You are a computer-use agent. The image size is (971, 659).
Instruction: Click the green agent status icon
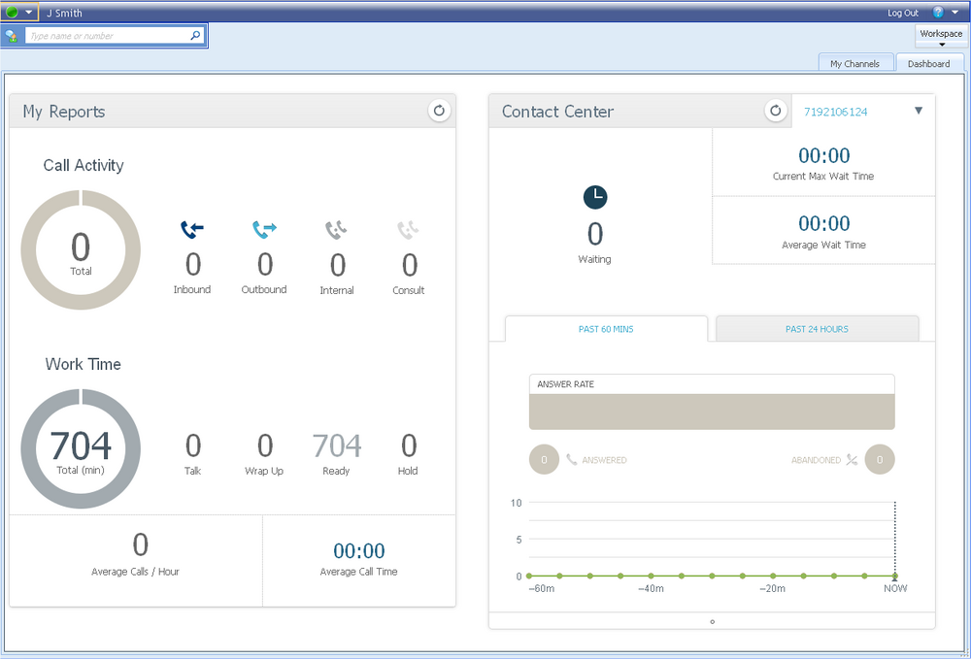[12, 12]
